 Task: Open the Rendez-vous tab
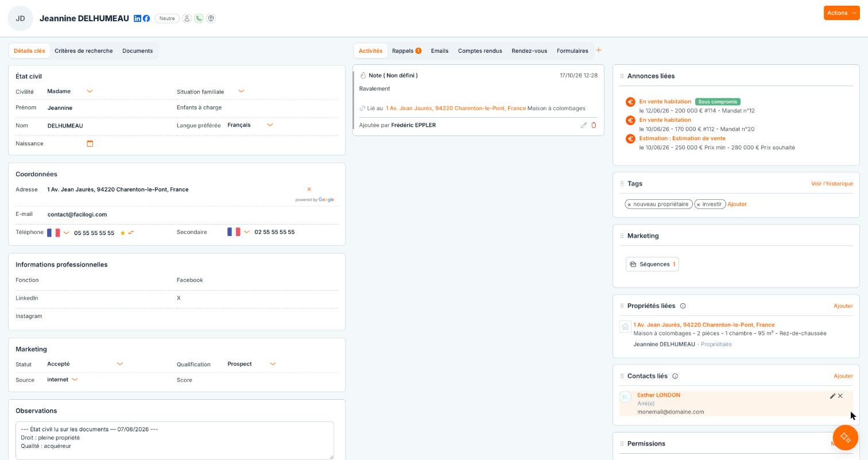click(x=529, y=51)
